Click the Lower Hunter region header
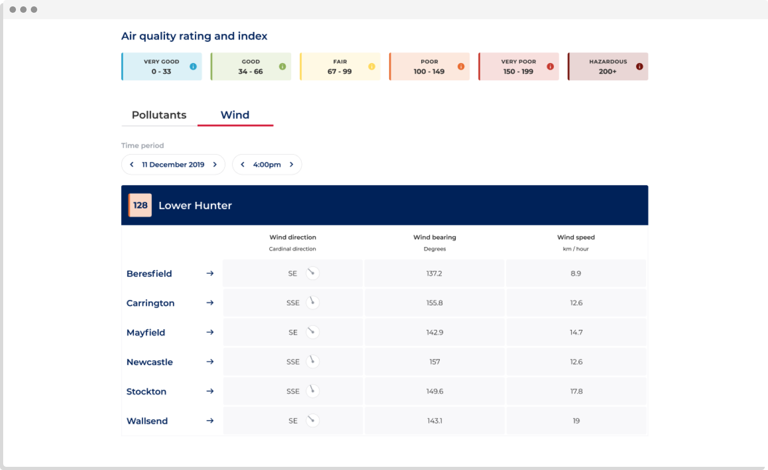 (x=195, y=206)
